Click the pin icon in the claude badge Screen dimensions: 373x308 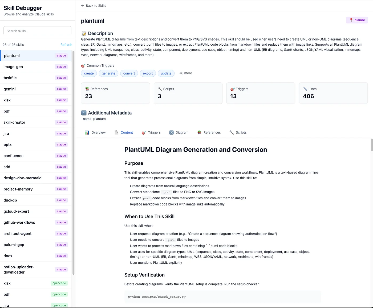[x=351, y=20]
